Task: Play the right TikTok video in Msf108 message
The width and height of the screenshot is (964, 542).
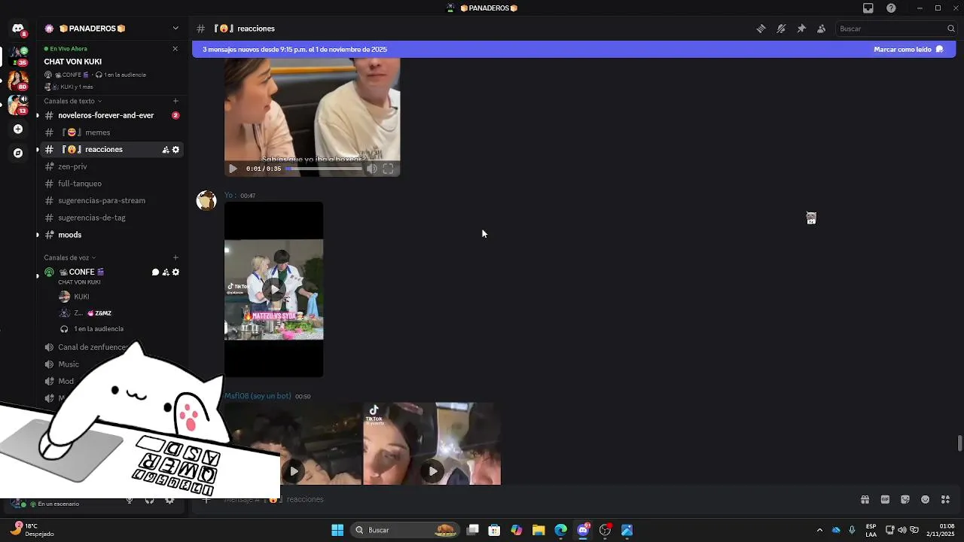Action: [x=432, y=471]
